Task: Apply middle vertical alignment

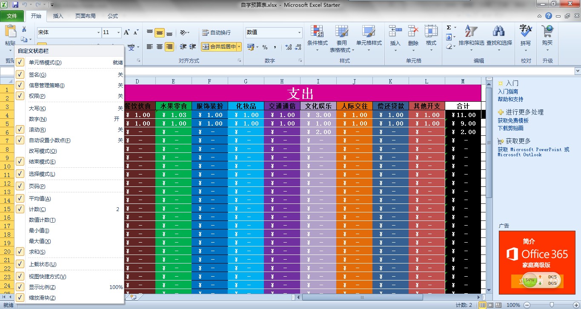Action: tap(160, 32)
